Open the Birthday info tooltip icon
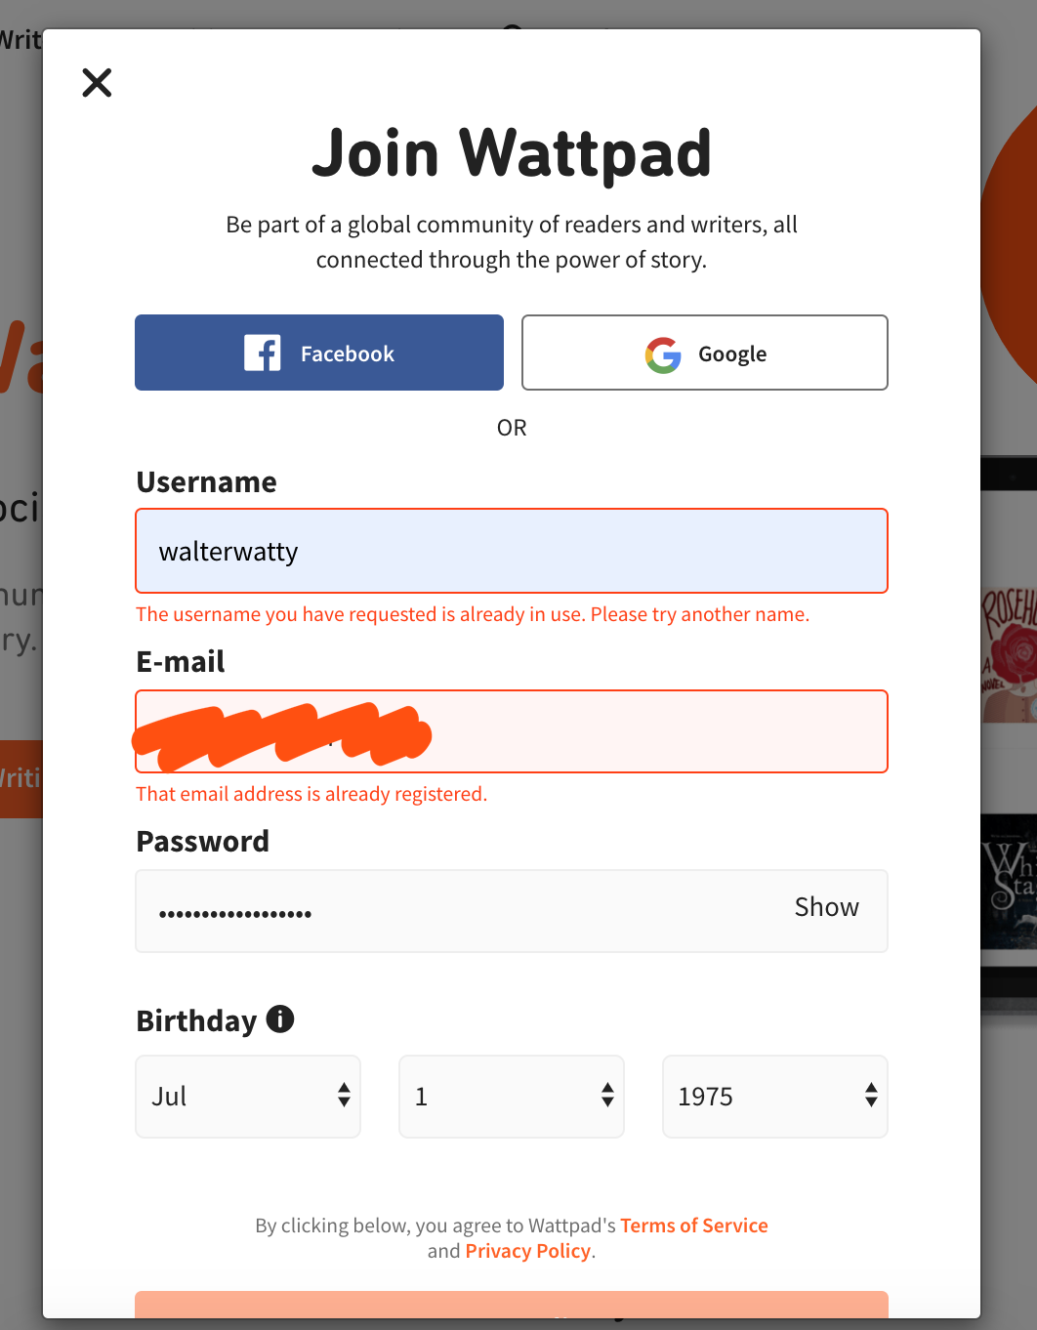This screenshot has height=1330, width=1037. point(280,1019)
